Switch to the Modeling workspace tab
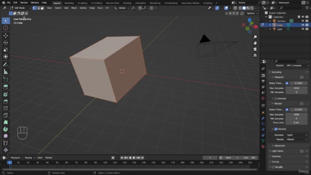Viewport: 311px width, 175px height. (69, 3)
